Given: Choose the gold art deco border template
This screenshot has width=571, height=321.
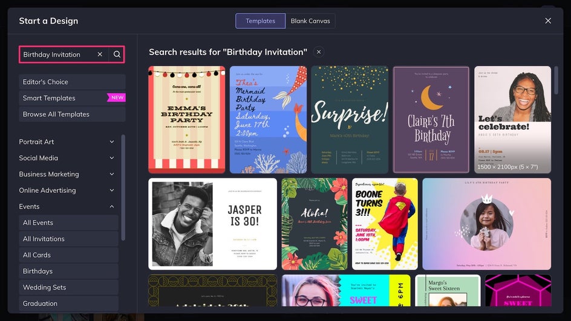Looking at the screenshot, I should (212, 290).
